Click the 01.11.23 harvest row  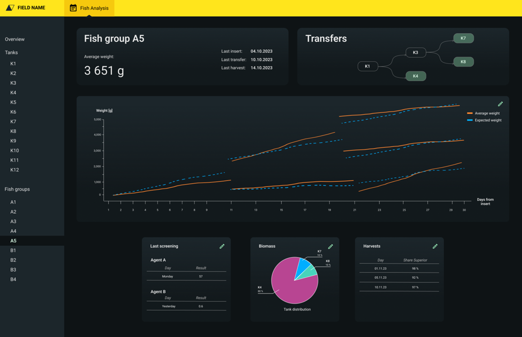pyautogui.click(x=399, y=269)
